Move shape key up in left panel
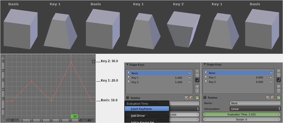 pyautogui.click(x=197, y=87)
